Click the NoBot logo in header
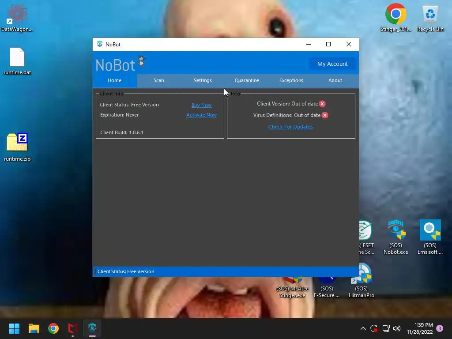The width and height of the screenshot is (452, 339). click(x=121, y=64)
